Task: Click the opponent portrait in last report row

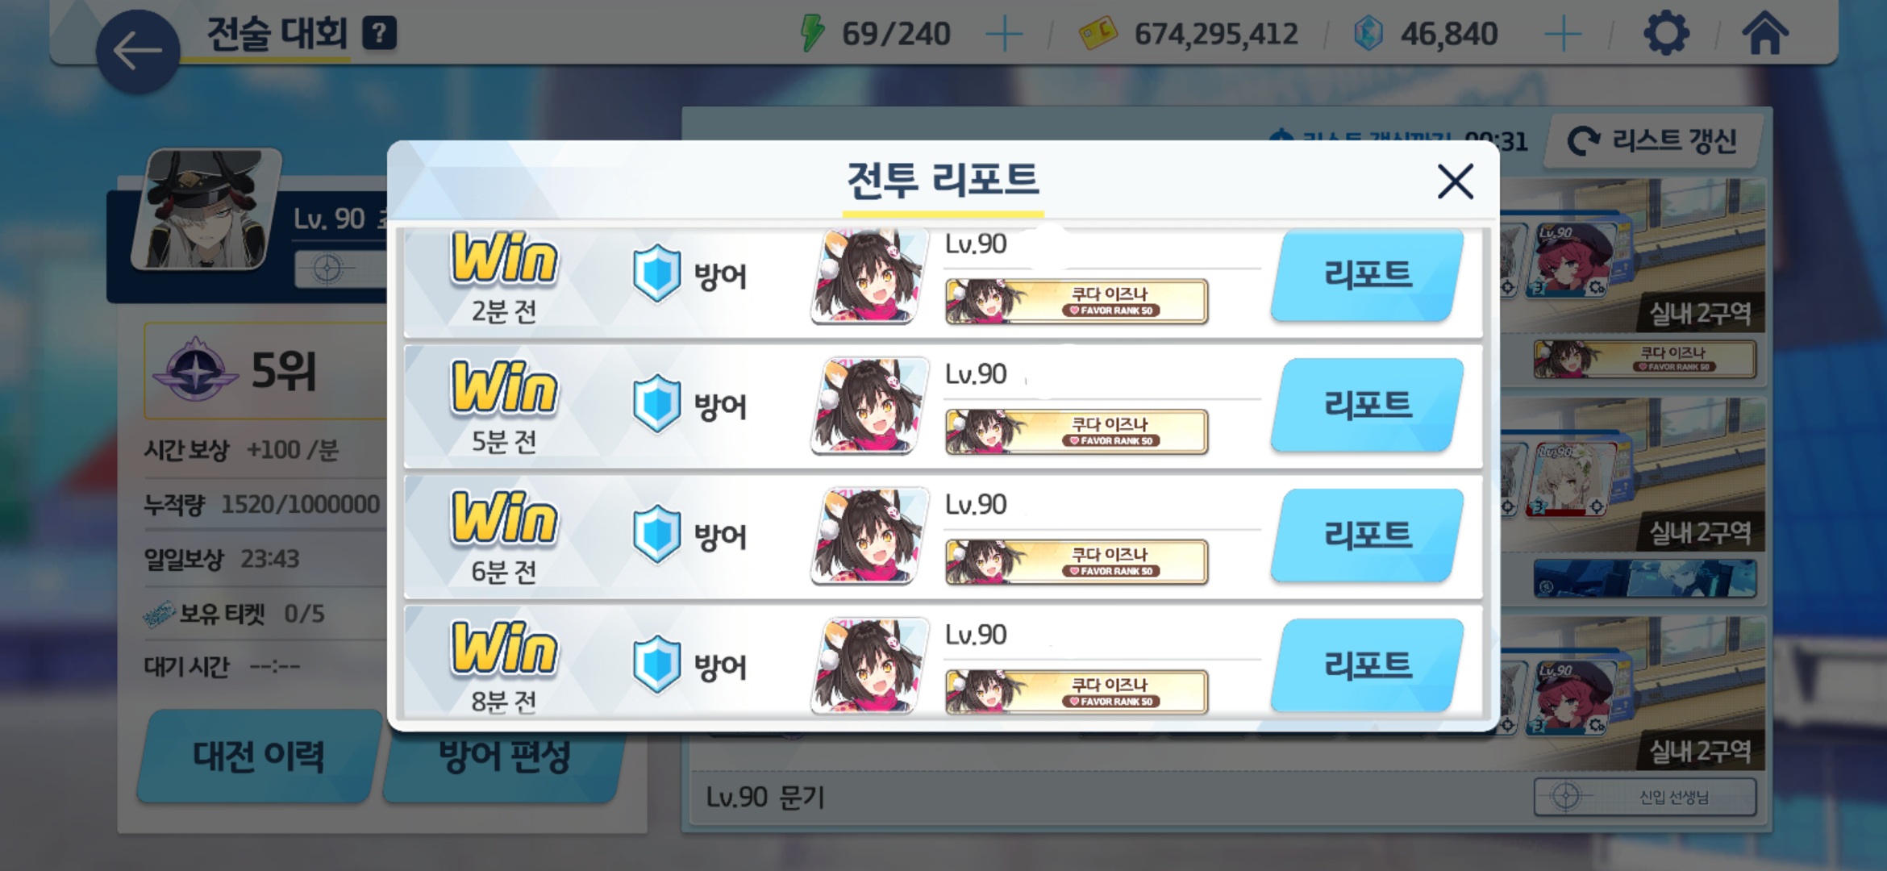Action: (869, 665)
